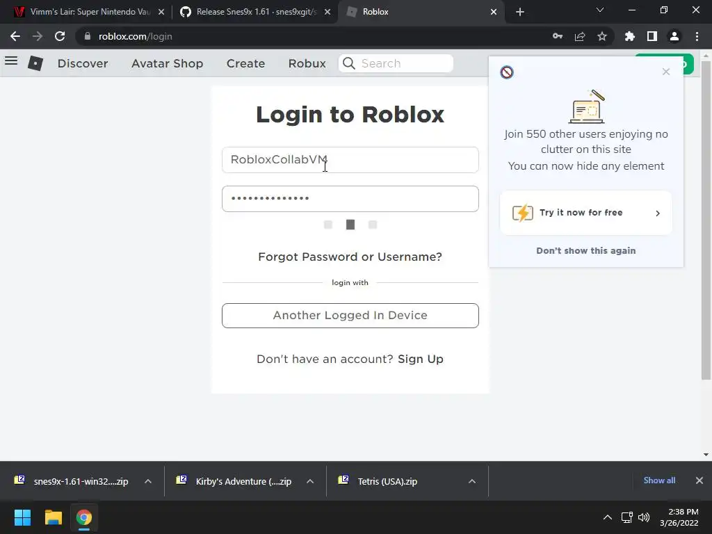Bookmark this page with the star
Viewport: 712px width, 534px height.
pyautogui.click(x=602, y=36)
